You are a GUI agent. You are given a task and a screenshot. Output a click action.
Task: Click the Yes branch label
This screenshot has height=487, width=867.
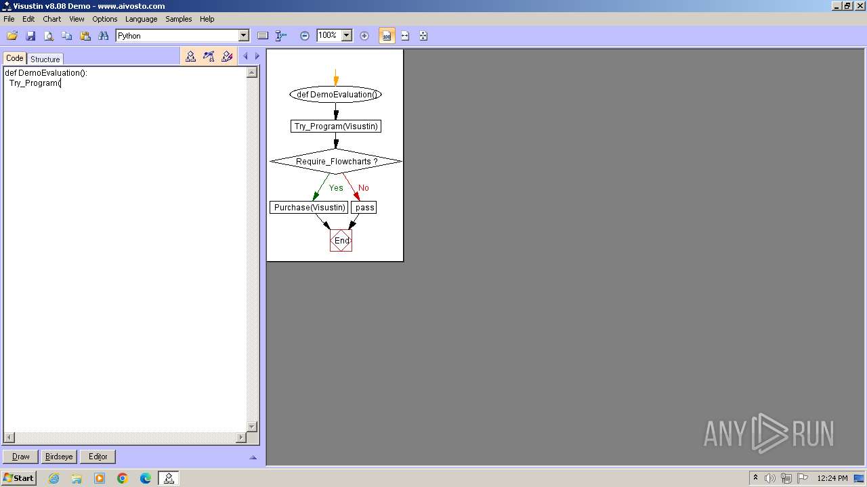click(336, 188)
